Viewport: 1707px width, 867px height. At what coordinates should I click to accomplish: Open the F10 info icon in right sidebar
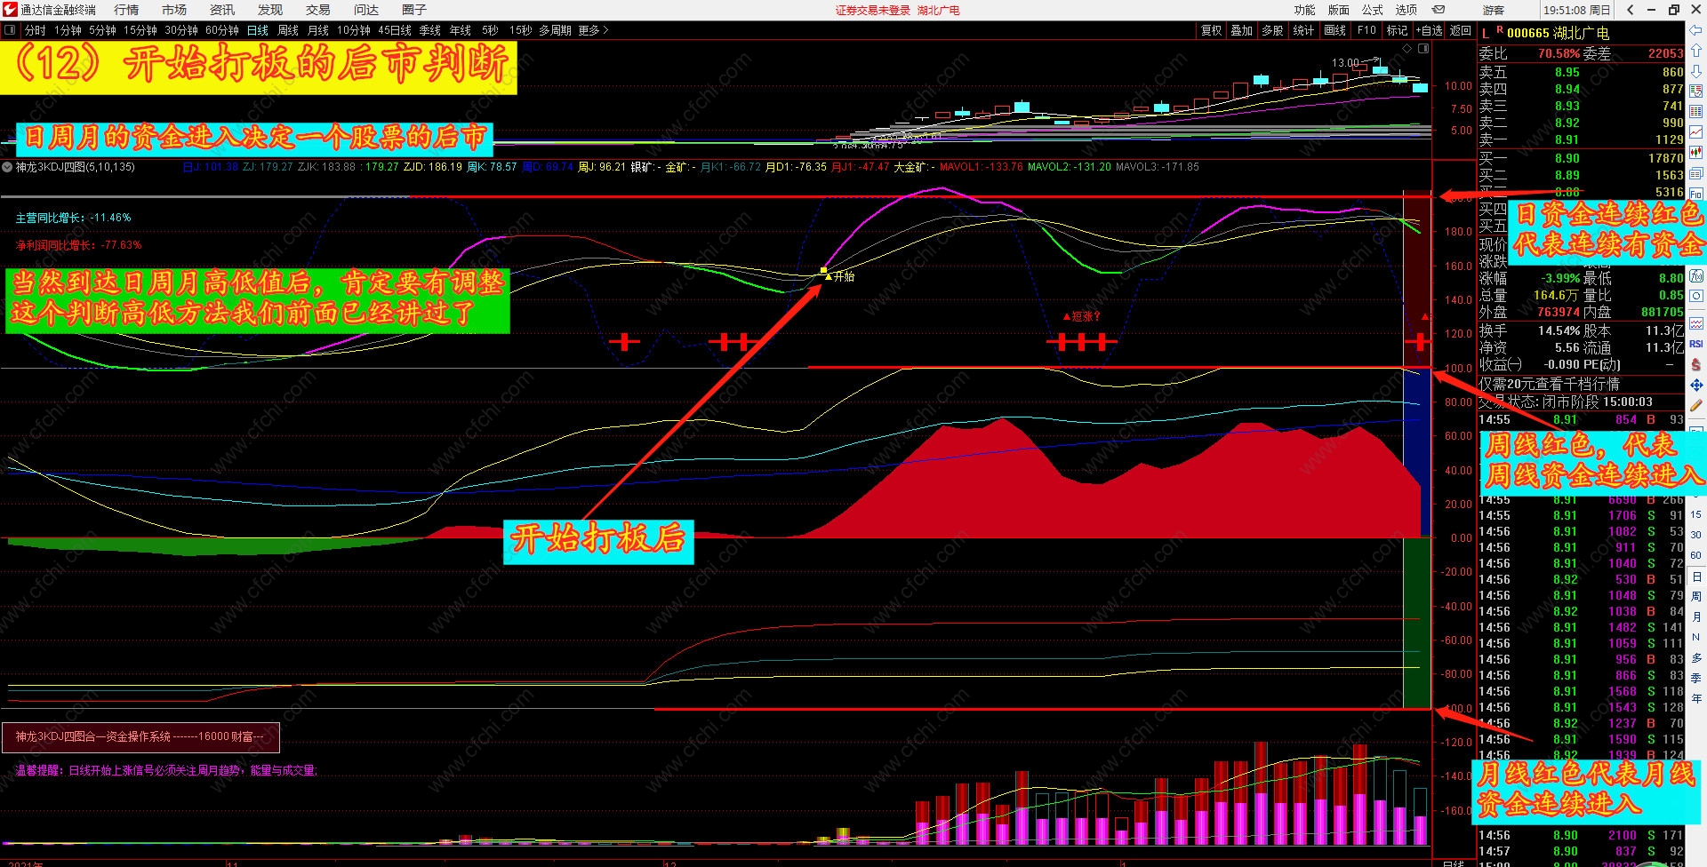click(x=1696, y=194)
